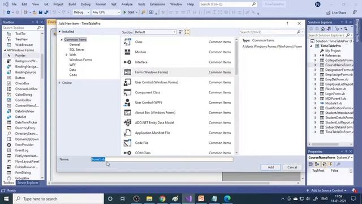
Task: Click Home icon in Solution Explorer
Action: [322, 29]
